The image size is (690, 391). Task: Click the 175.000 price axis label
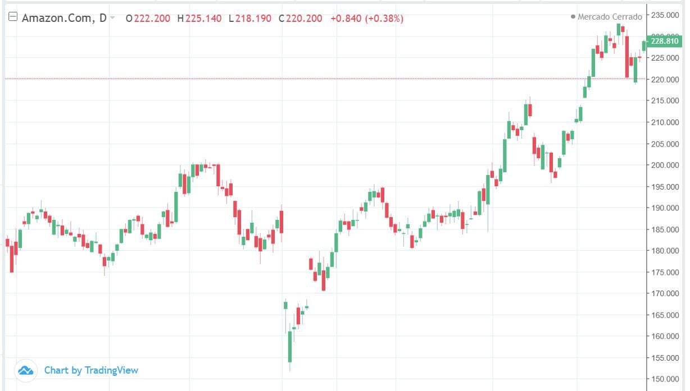tap(664, 272)
